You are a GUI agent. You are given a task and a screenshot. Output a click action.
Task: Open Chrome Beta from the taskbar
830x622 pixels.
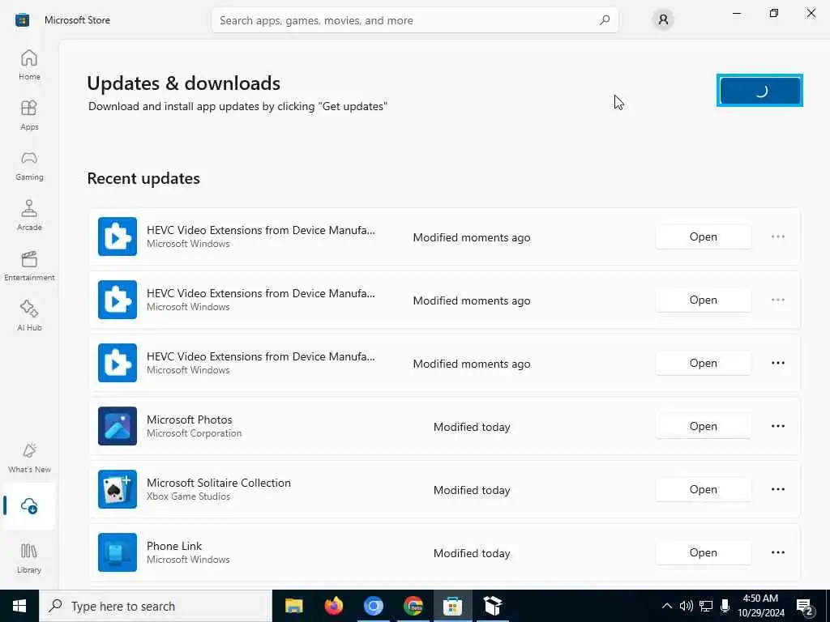413,606
